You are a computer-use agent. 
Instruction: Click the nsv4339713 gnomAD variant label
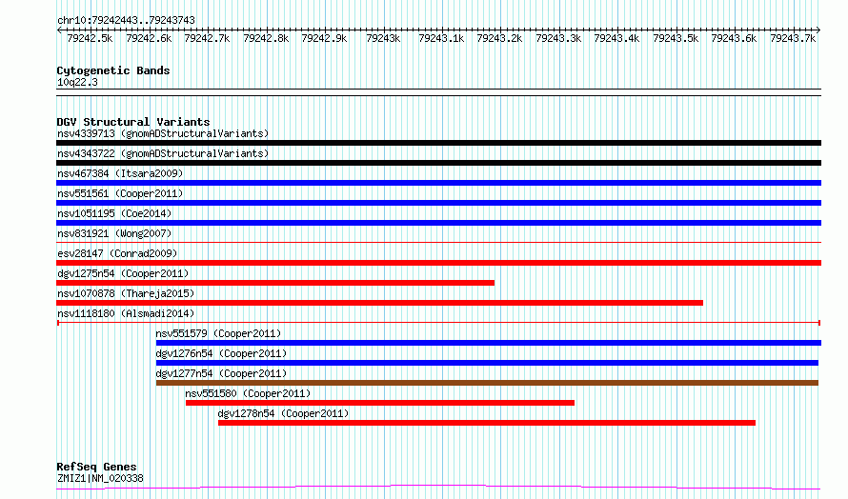point(163,133)
